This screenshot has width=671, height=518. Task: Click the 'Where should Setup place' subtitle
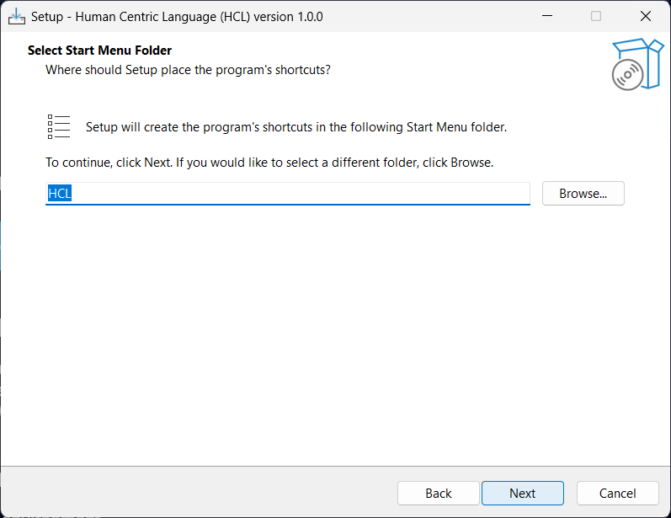click(188, 70)
